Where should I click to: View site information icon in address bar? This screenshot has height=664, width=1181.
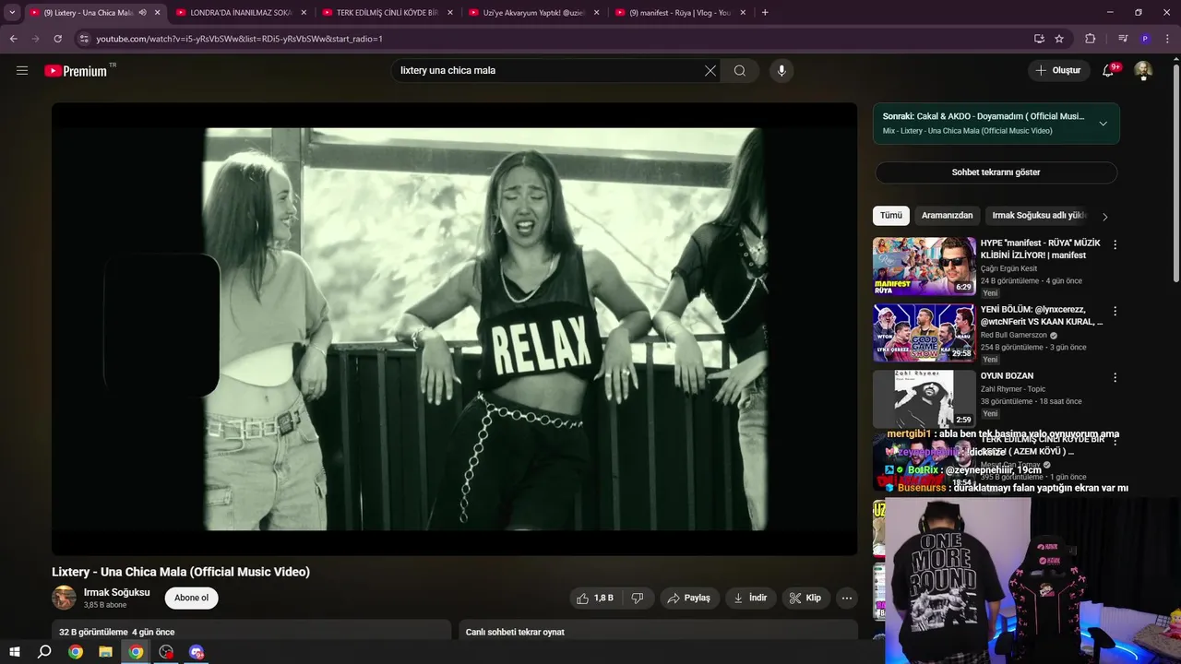[84, 39]
